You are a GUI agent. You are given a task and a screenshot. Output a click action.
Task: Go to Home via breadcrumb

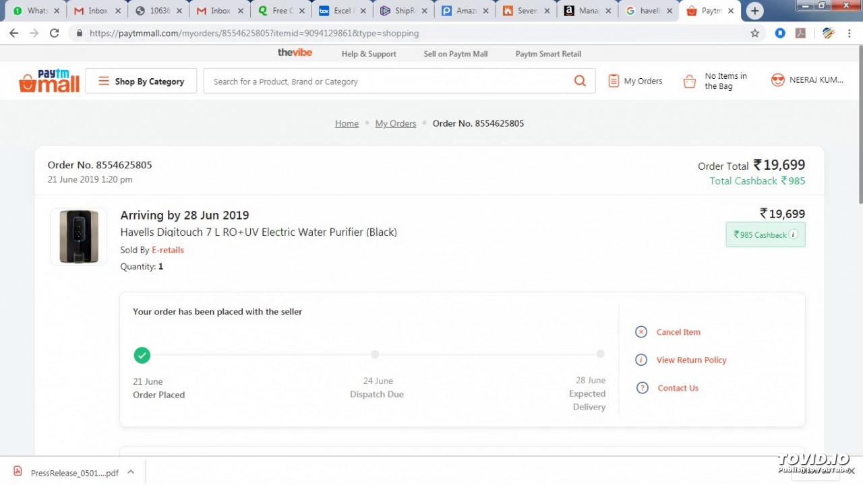click(x=347, y=123)
